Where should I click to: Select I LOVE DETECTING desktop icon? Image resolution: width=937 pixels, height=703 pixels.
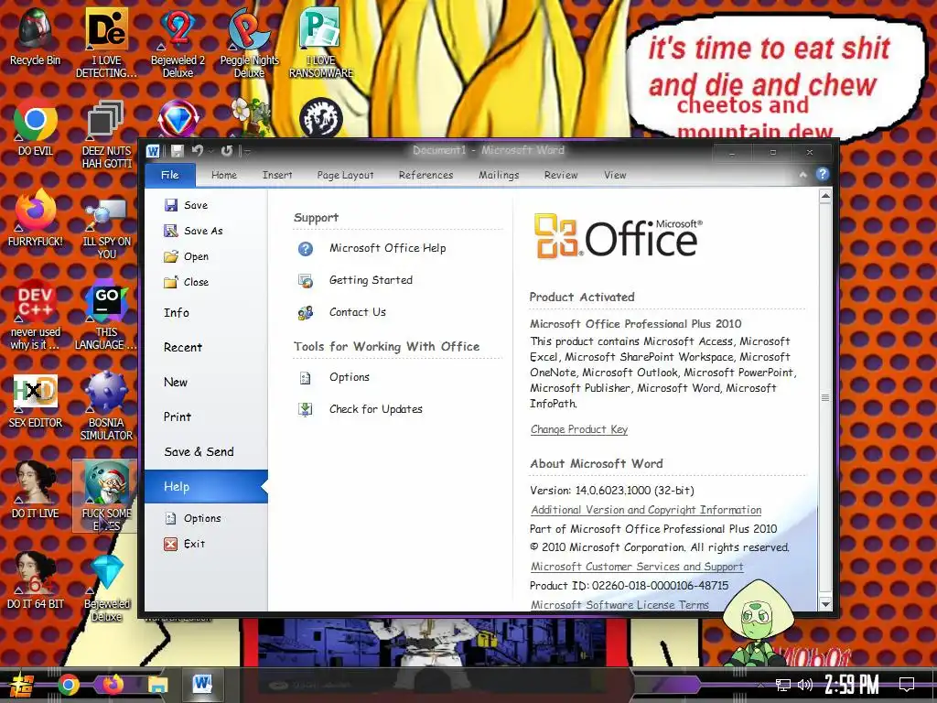click(106, 43)
